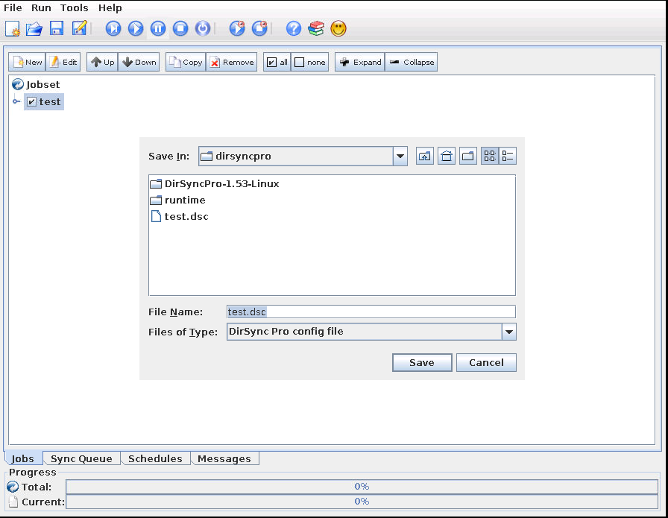Select the Jobset label in tree

pyautogui.click(x=43, y=84)
